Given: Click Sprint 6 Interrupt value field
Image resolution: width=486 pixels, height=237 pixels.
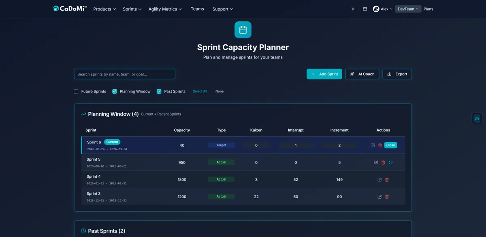Looking at the screenshot, I should (x=296, y=145).
